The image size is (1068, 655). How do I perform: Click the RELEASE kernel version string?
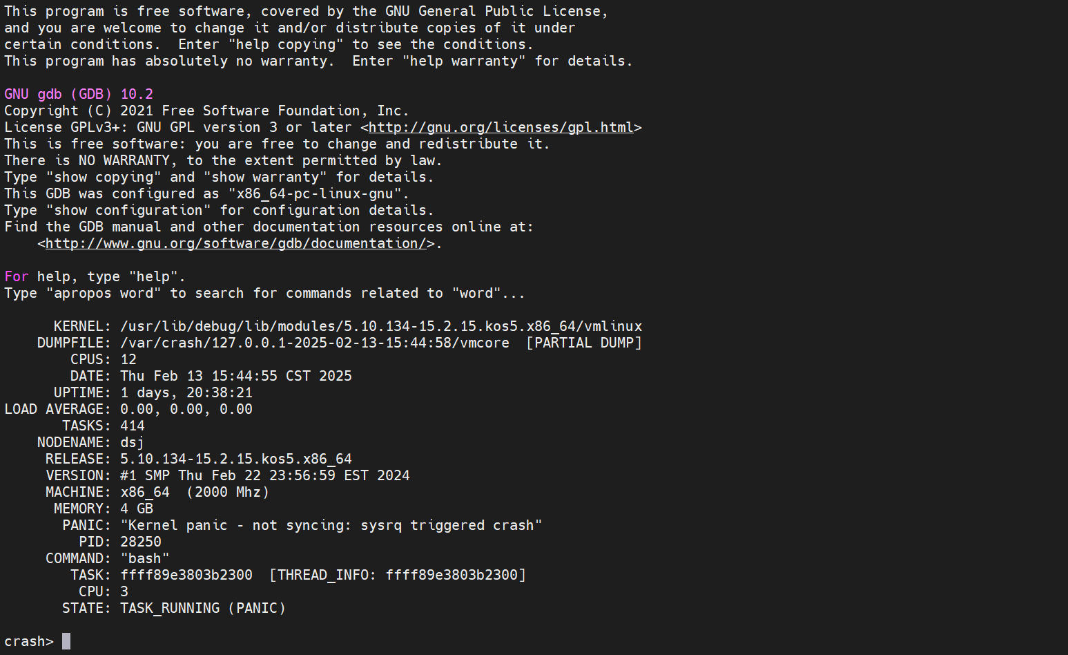coord(236,459)
